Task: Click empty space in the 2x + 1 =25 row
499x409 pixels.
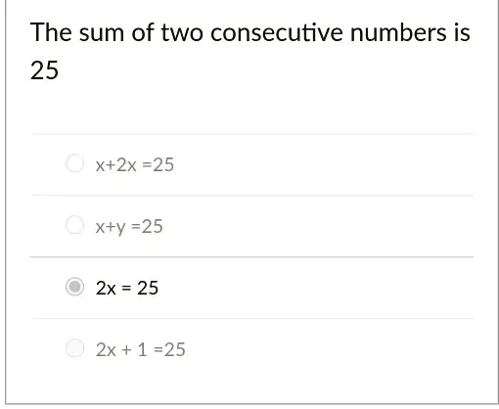Action: [330, 349]
